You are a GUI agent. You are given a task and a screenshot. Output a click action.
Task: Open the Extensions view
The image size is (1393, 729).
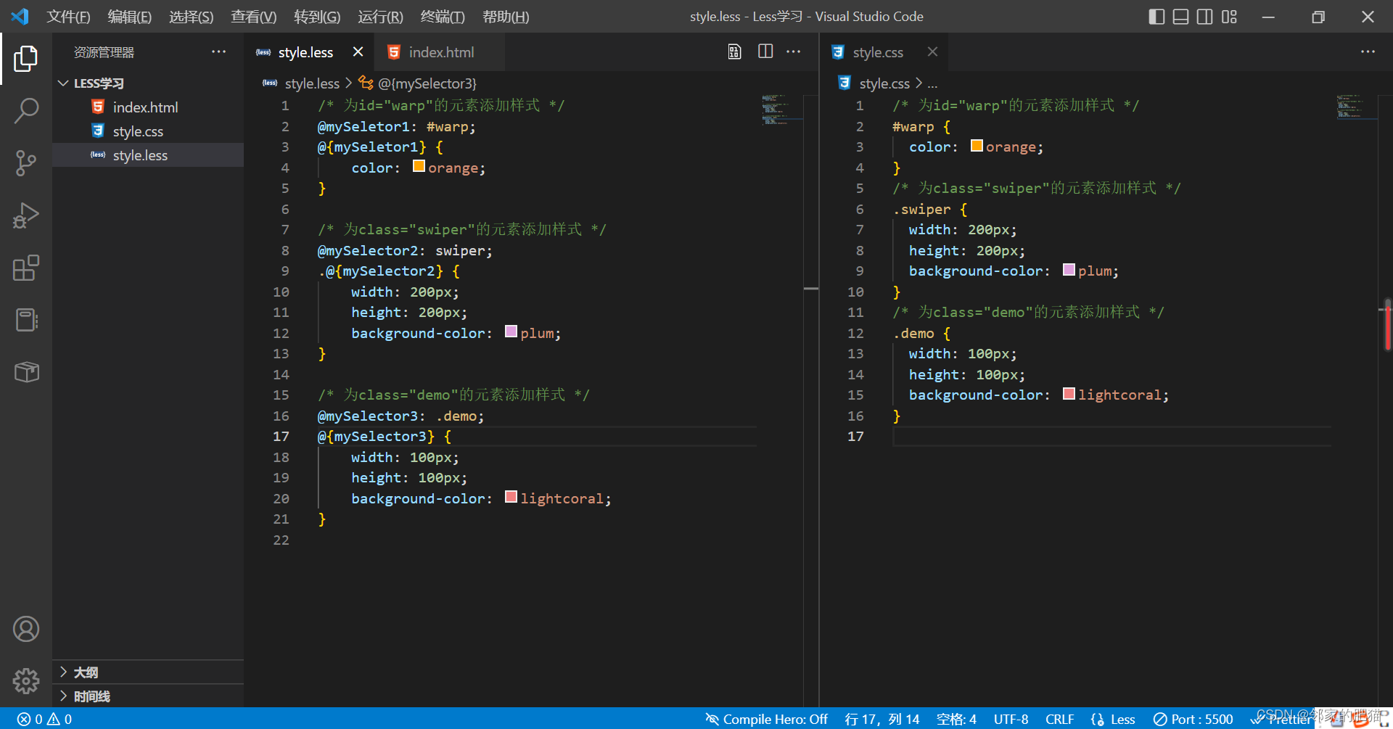point(26,268)
